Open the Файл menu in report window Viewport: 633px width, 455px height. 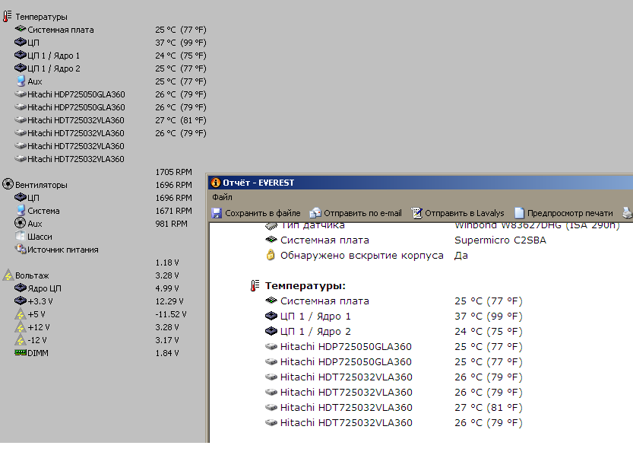pos(223,197)
